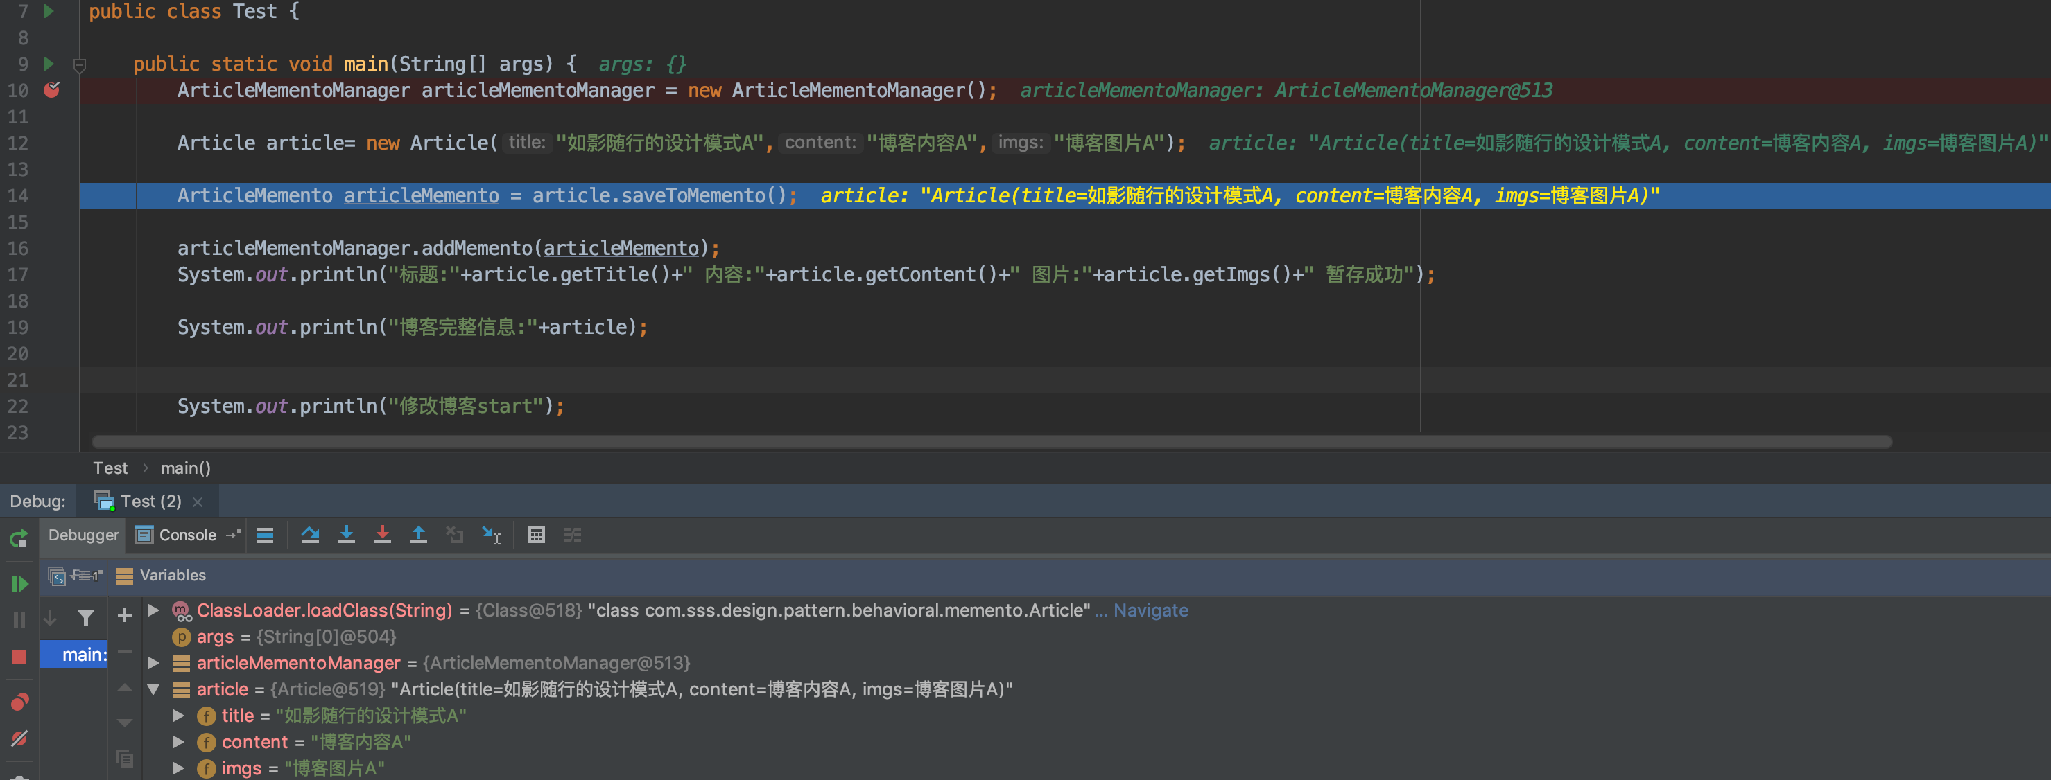Open the View Breakpoints icon
2051x780 pixels.
20,701
